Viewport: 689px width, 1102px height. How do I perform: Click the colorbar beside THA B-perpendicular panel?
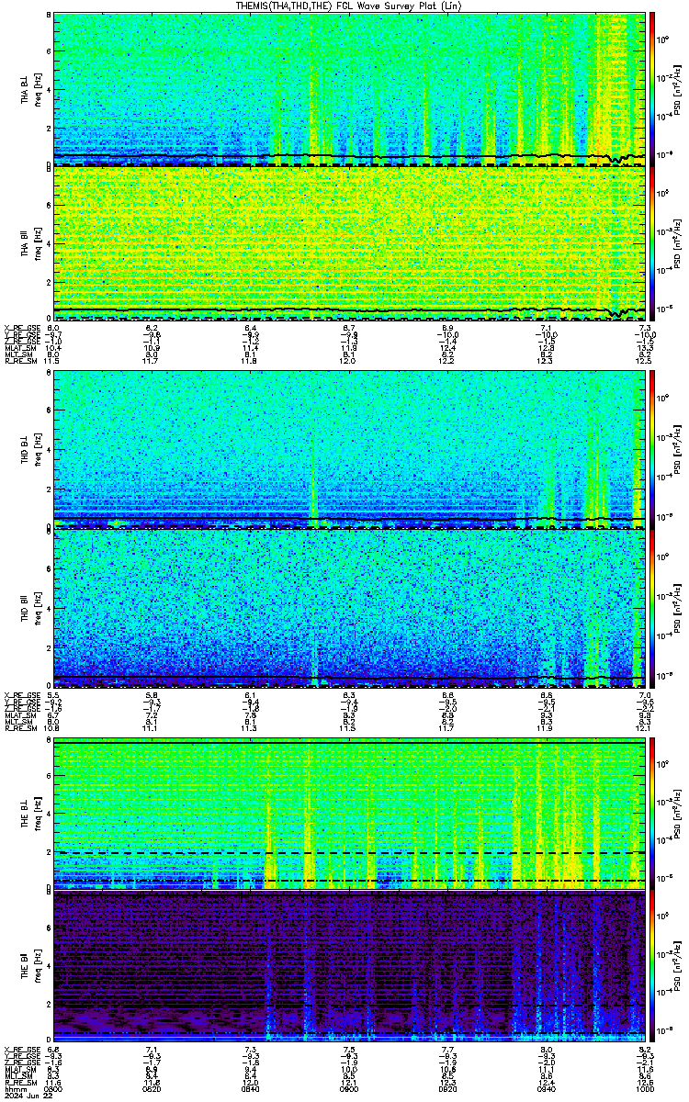[x=652, y=89]
